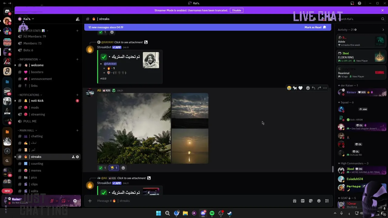The height and width of the screenshot is (218, 388).
Task: Toggle checkmark reaction on top StreakBot message
Action: click(x=102, y=32)
